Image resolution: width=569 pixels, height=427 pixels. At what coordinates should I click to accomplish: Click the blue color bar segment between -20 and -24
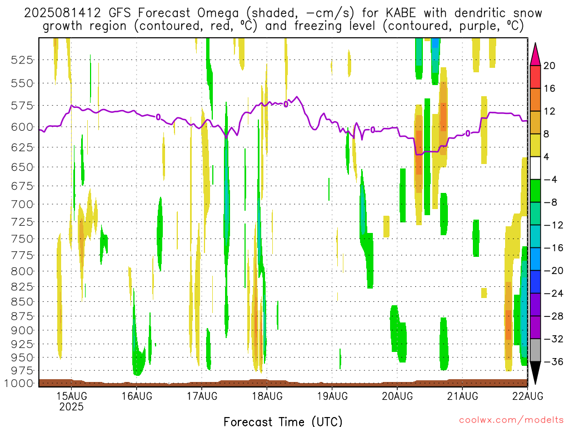[535, 282]
